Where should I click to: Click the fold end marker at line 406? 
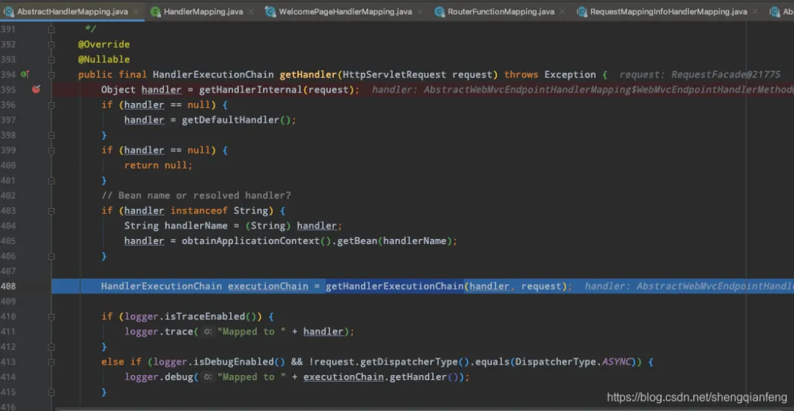[x=51, y=256]
